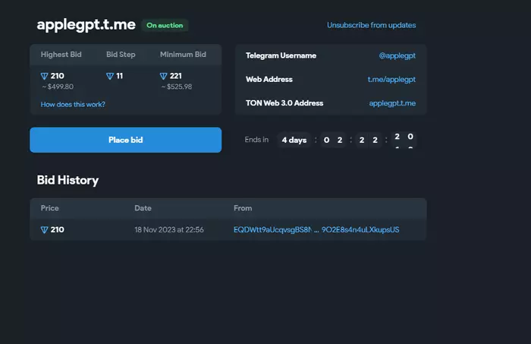Open applegpt.t.me TON Web 3.0 address
The image size is (531, 344).
click(x=392, y=103)
